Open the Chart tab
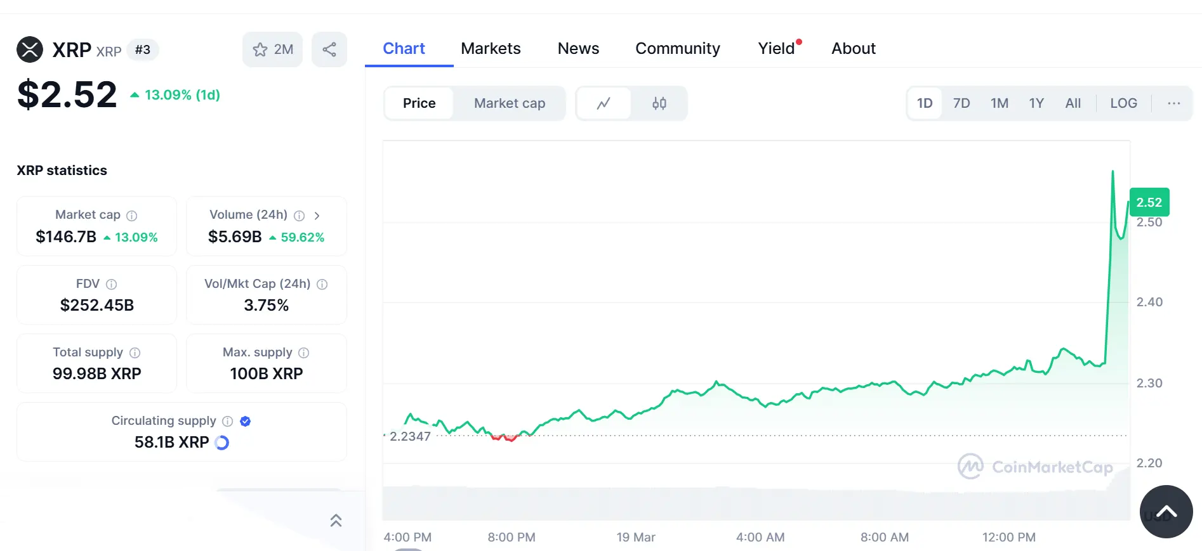 point(404,48)
